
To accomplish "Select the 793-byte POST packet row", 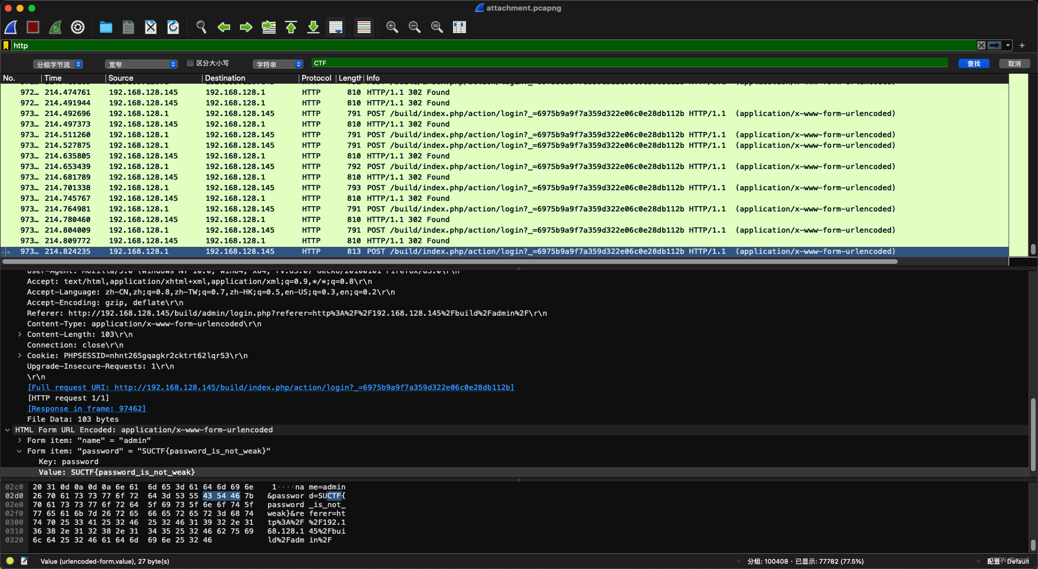I will click(504, 188).
